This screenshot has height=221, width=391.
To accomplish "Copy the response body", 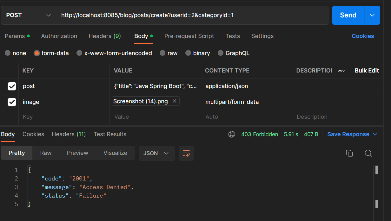I will tap(349, 153).
